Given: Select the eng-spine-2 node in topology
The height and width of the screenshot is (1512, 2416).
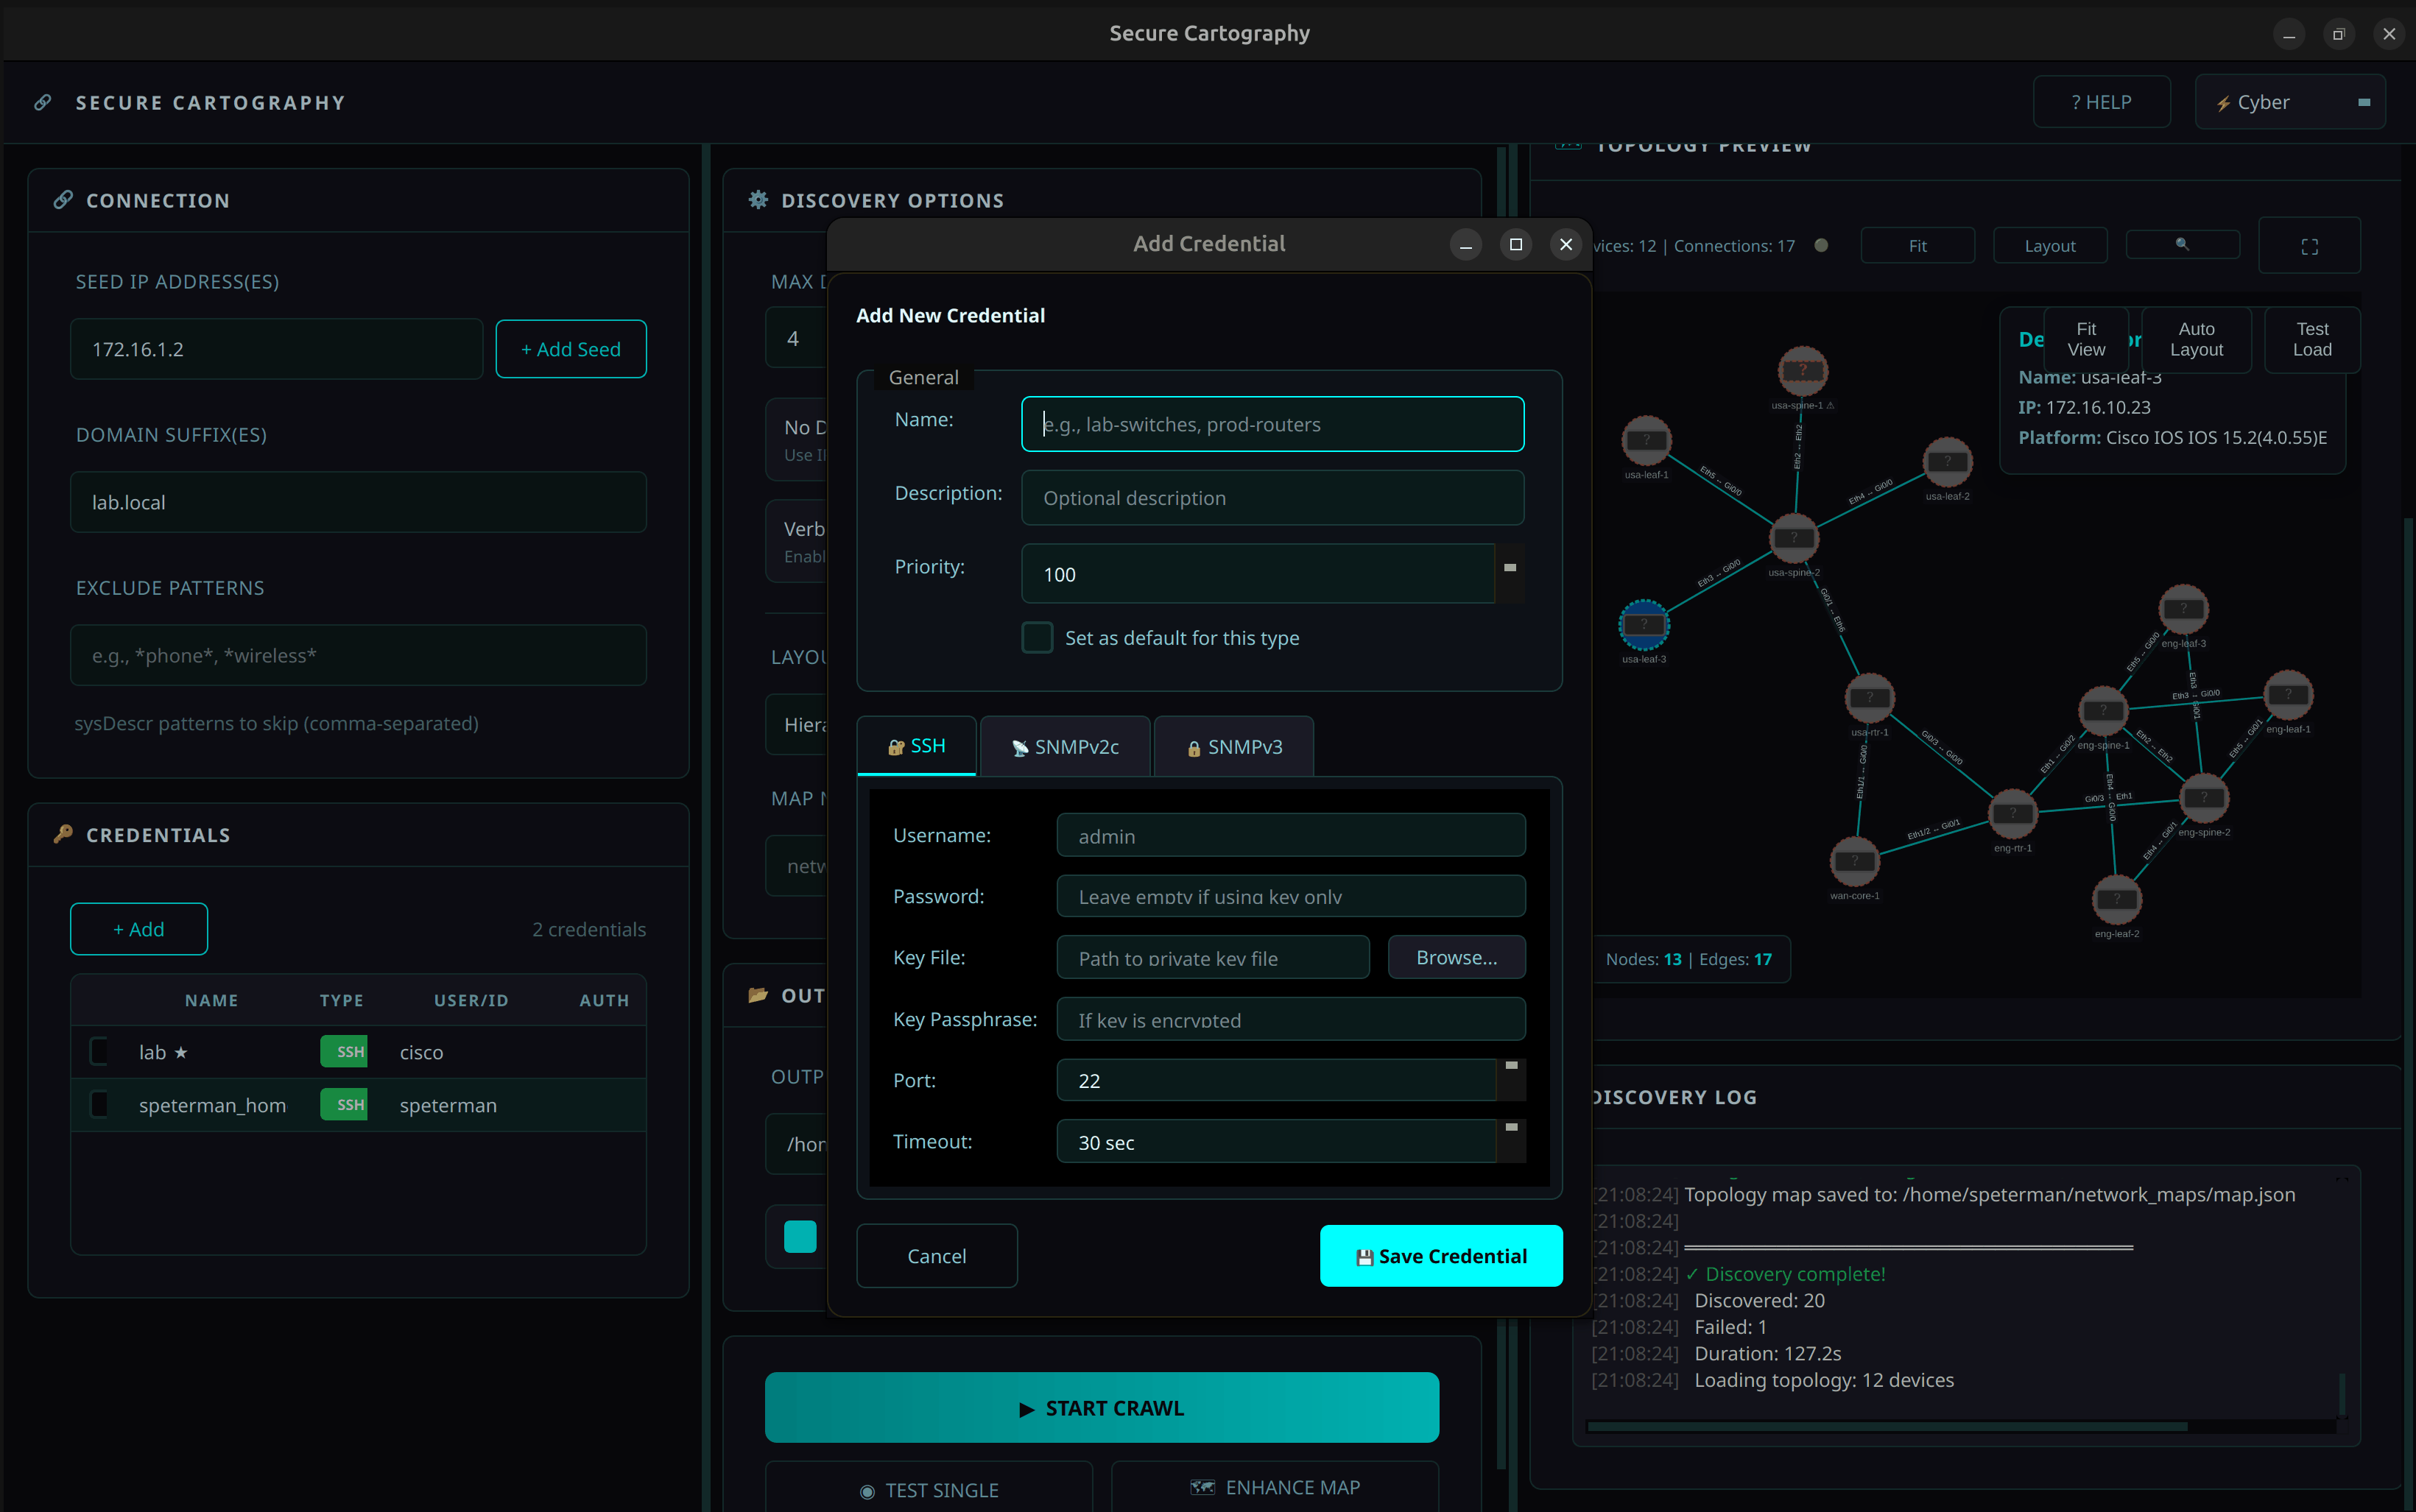Looking at the screenshot, I should (x=2203, y=798).
